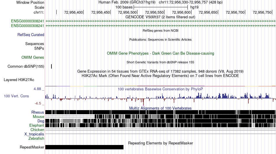276x154 pixels.
Task: Click the SNPs track label
Action: coord(39,48)
